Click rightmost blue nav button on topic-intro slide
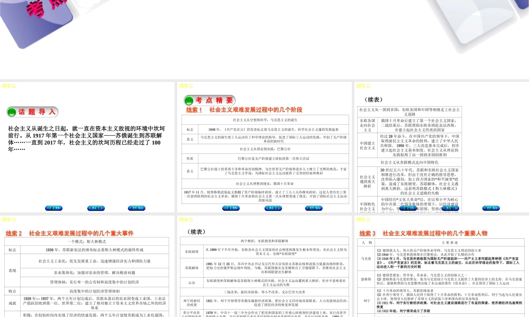This screenshot has height=317, width=529. 136,208
